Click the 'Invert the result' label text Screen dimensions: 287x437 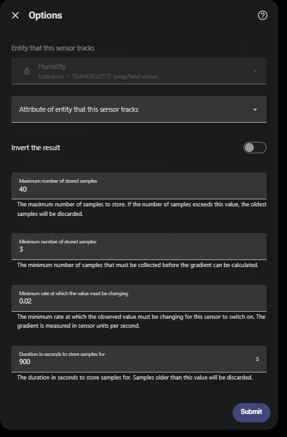[36, 148]
